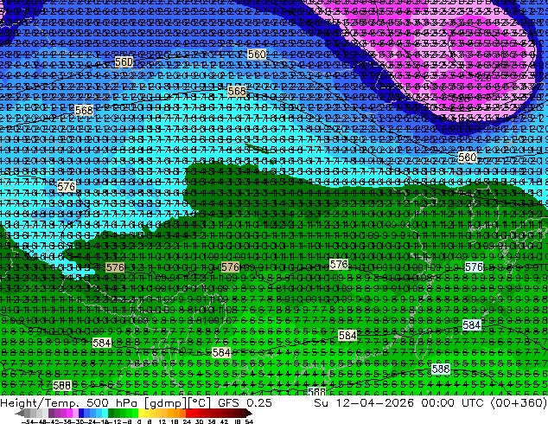
Task: Click the '12' scale label under the color bar
Action: [x=162, y=421]
